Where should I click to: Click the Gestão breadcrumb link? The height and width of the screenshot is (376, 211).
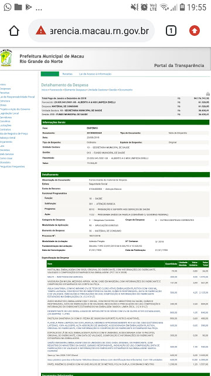113,90
